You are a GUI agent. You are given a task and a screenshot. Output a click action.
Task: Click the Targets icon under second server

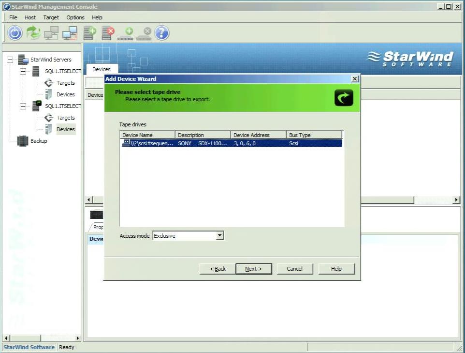(x=49, y=118)
